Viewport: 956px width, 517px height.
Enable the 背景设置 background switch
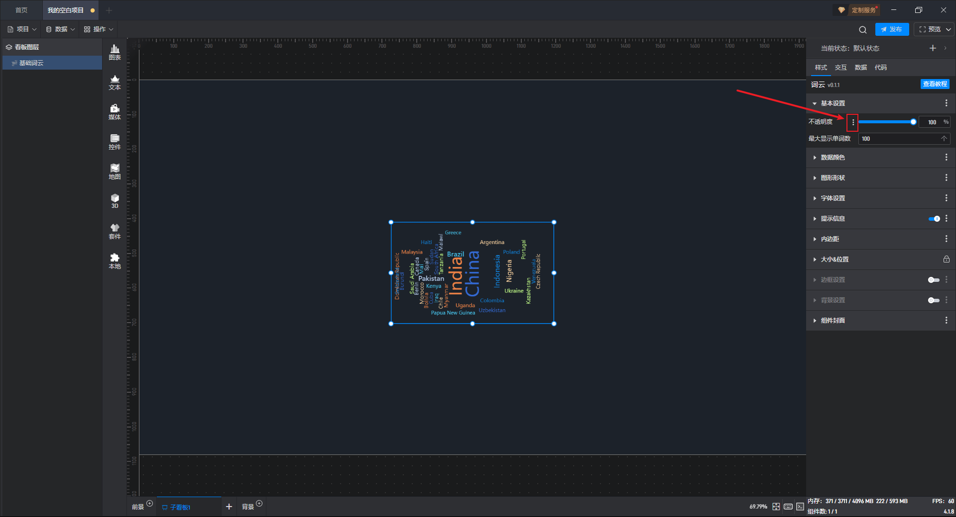[934, 300]
